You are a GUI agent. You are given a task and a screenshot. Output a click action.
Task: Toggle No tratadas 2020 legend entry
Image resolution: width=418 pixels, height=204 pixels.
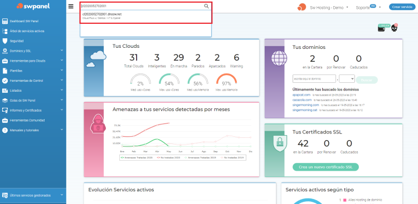click(x=168, y=158)
